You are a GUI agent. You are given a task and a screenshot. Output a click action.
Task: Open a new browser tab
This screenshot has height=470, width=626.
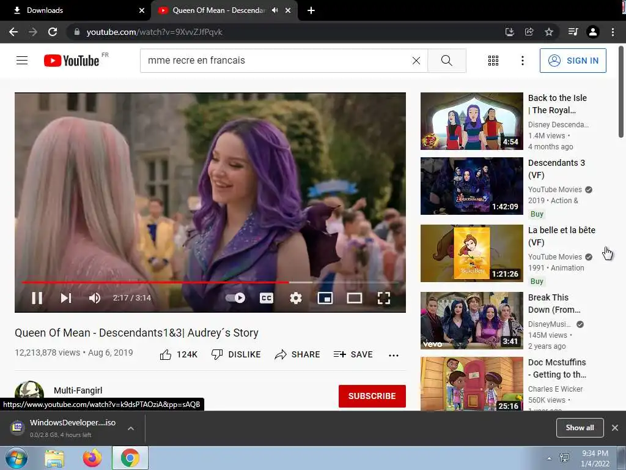click(311, 10)
